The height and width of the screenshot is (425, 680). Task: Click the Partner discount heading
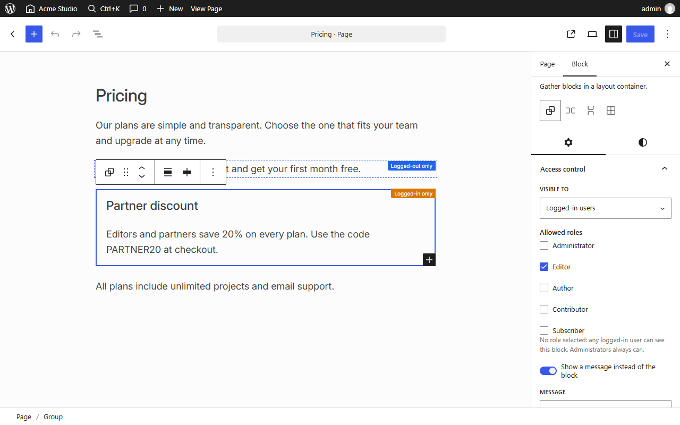(152, 206)
